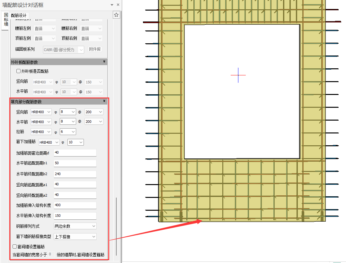Viewport: 346px width, 263px height.
Task: Click the star favorites icon
Action: (x=116, y=15)
